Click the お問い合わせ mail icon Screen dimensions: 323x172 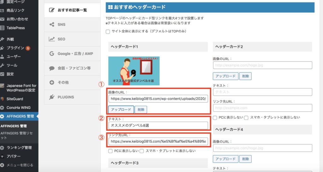2,19
